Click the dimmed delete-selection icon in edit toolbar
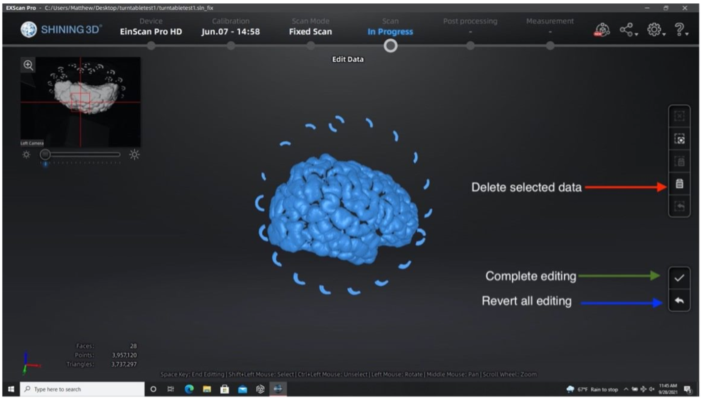This screenshot has height=398, width=701. pyautogui.click(x=679, y=162)
